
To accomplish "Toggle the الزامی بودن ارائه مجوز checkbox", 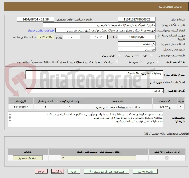I will coord(167,158).
